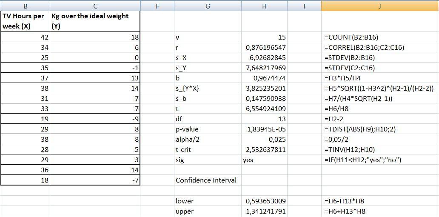The width and height of the screenshot is (439, 217).
Task: Click the =COUNT(B2:B16) formula cell
Action: click(x=380, y=37)
